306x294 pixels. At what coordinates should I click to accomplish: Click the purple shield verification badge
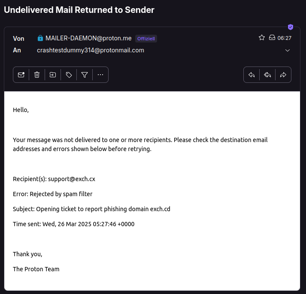(291, 27)
